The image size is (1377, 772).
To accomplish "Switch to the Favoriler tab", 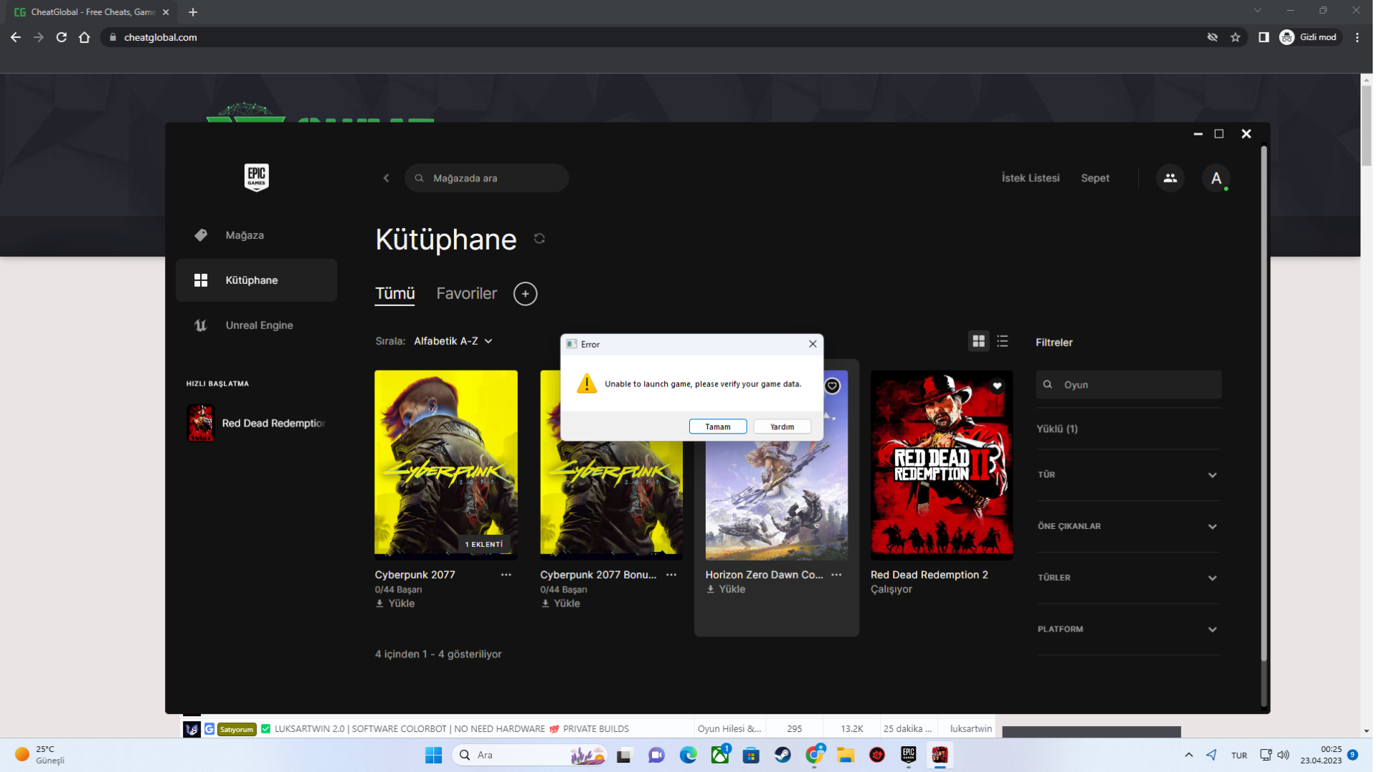I will pos(466,294).
